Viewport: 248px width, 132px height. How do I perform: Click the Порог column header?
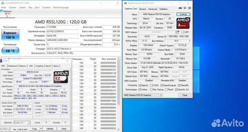(93, 59)
